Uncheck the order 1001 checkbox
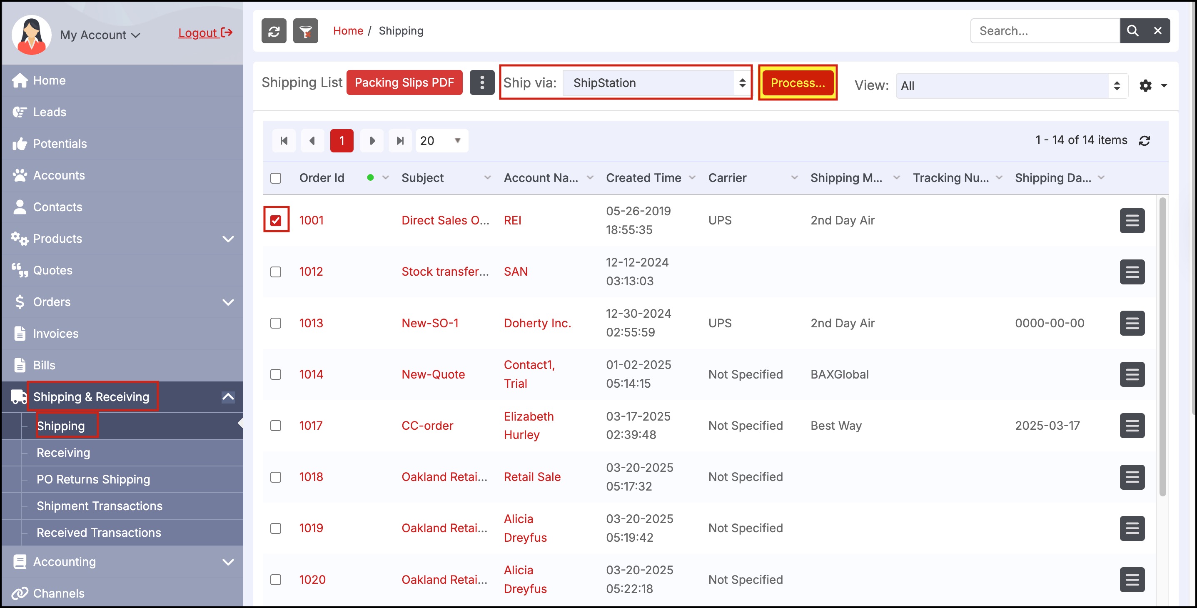 click(276, 220)
